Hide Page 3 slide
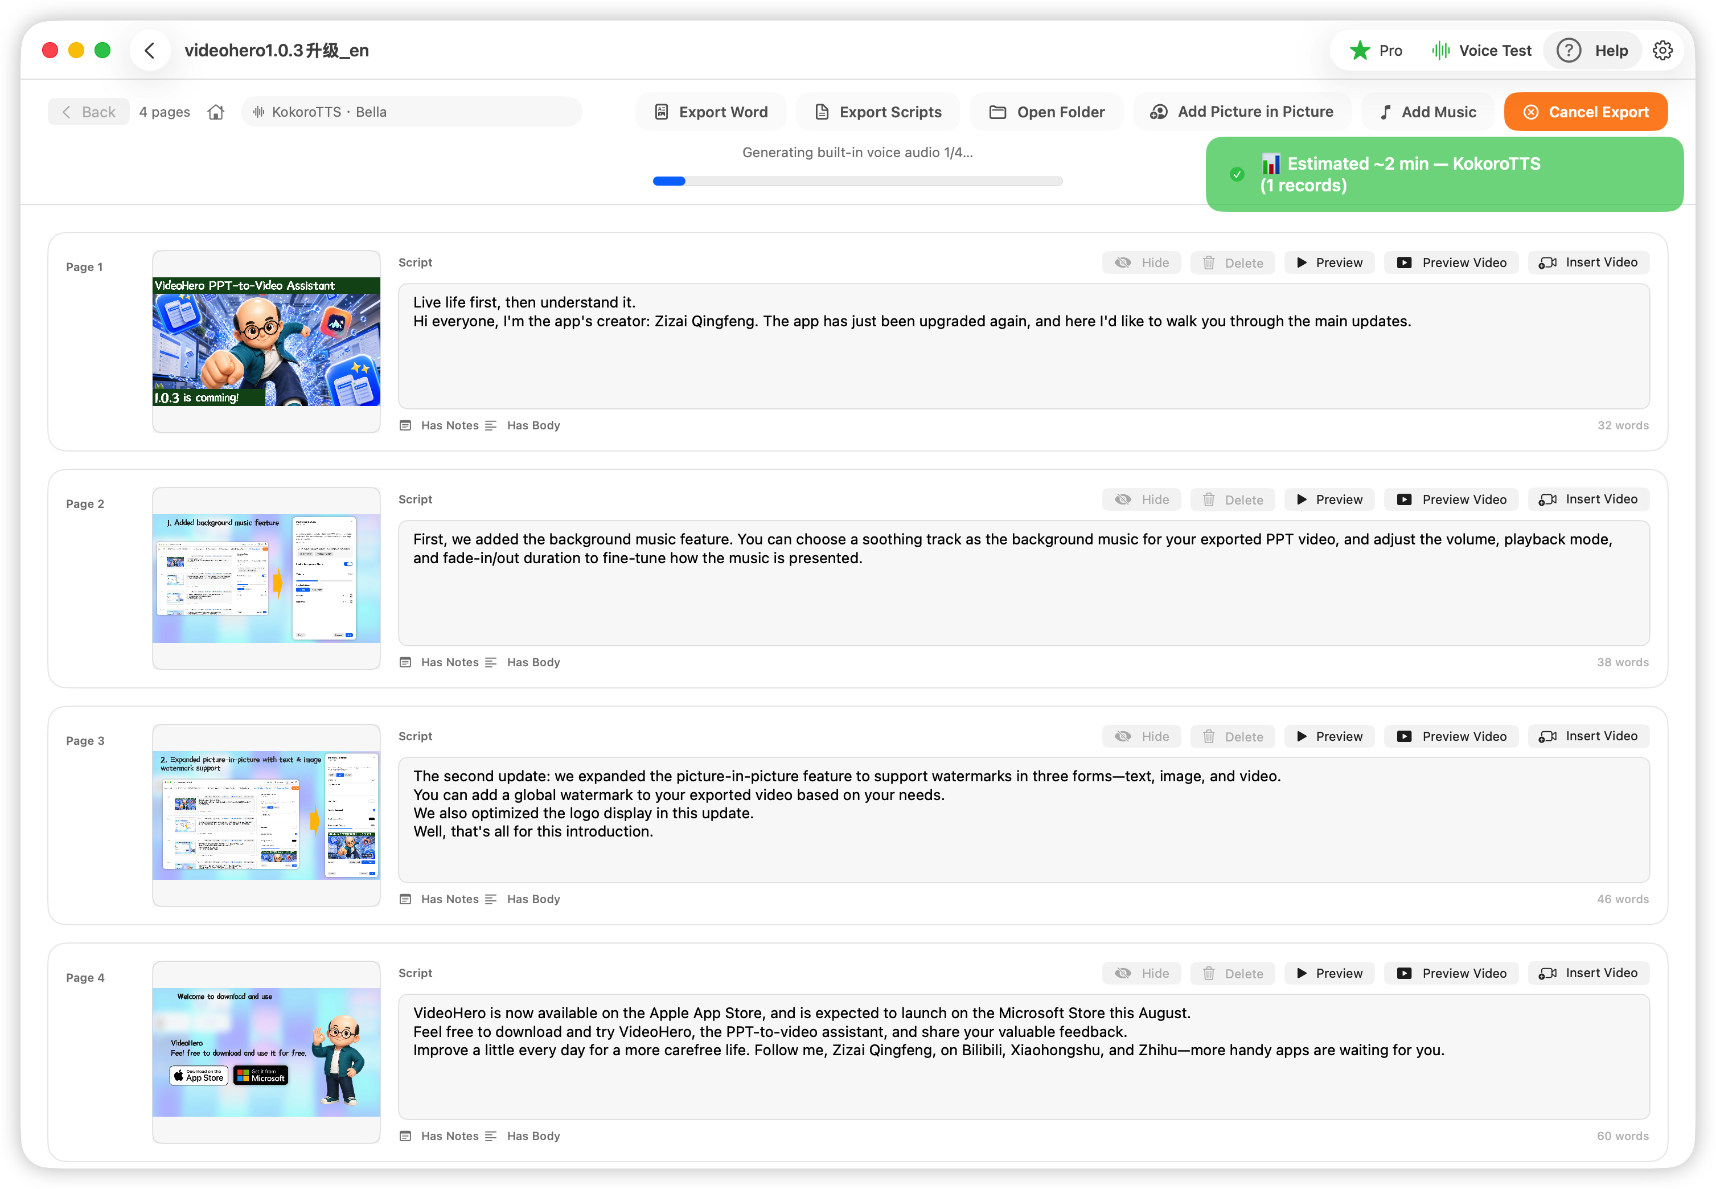 pyautogui.click(x=1142, y=736)
